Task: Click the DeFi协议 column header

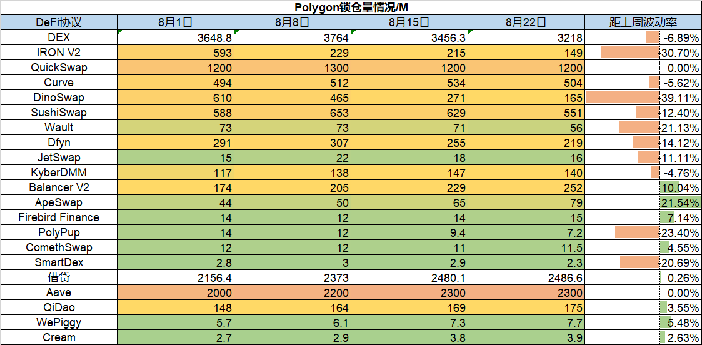Action: [59, 22]
